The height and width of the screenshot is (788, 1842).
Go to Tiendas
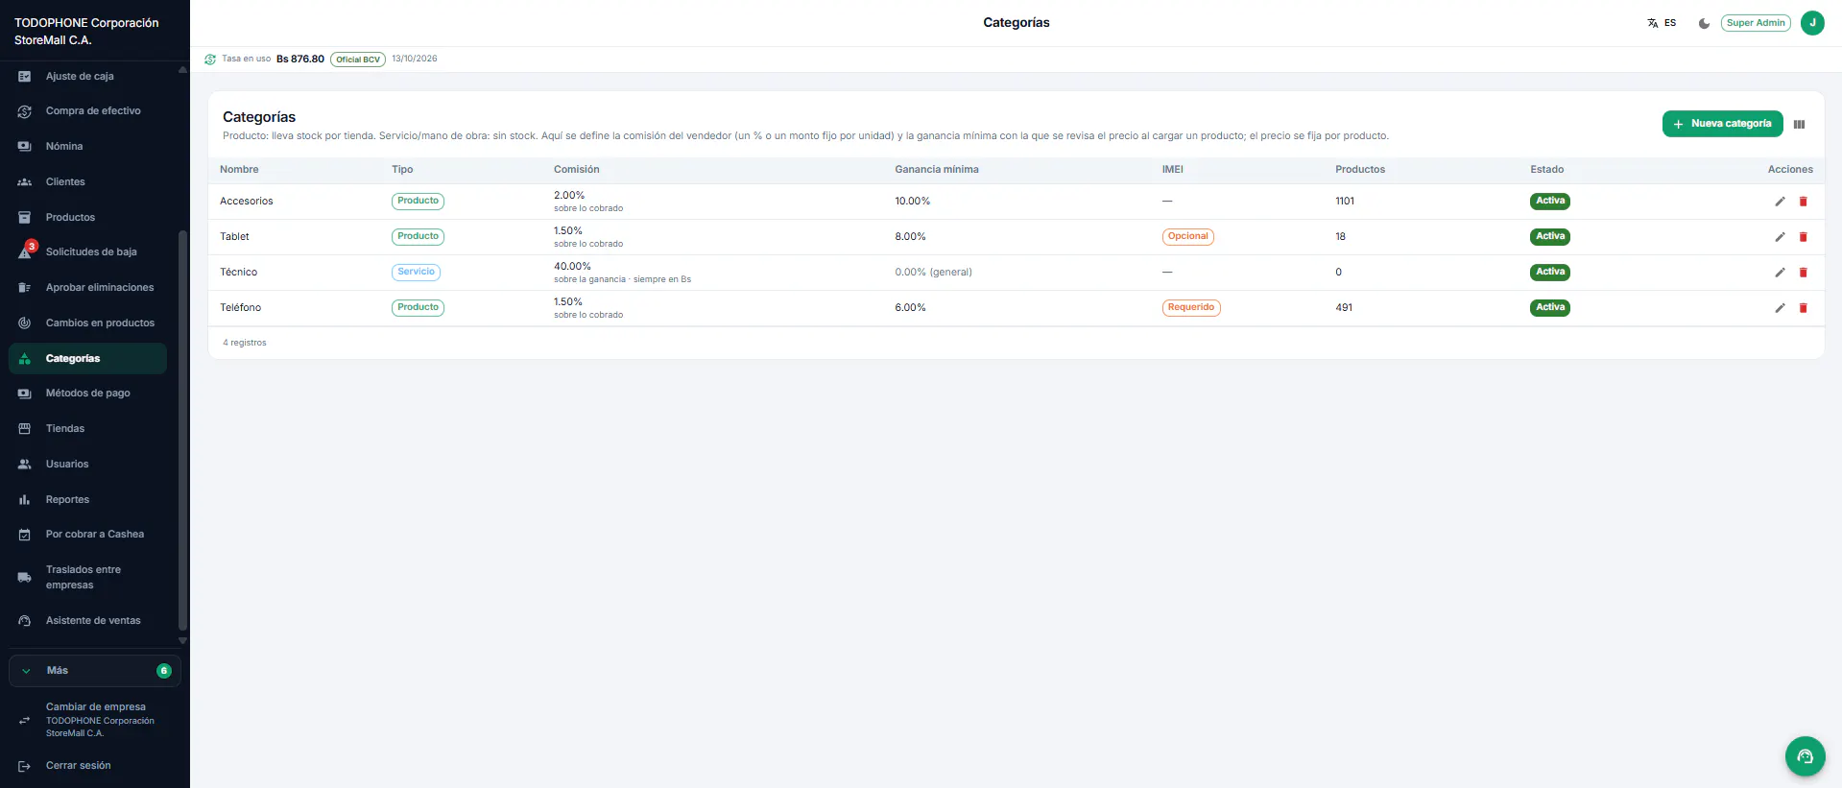[88, 429]
